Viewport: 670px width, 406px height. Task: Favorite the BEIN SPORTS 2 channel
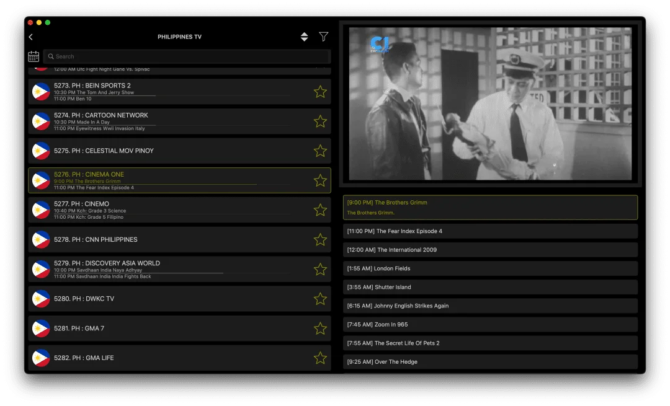(x=320, y=92)
